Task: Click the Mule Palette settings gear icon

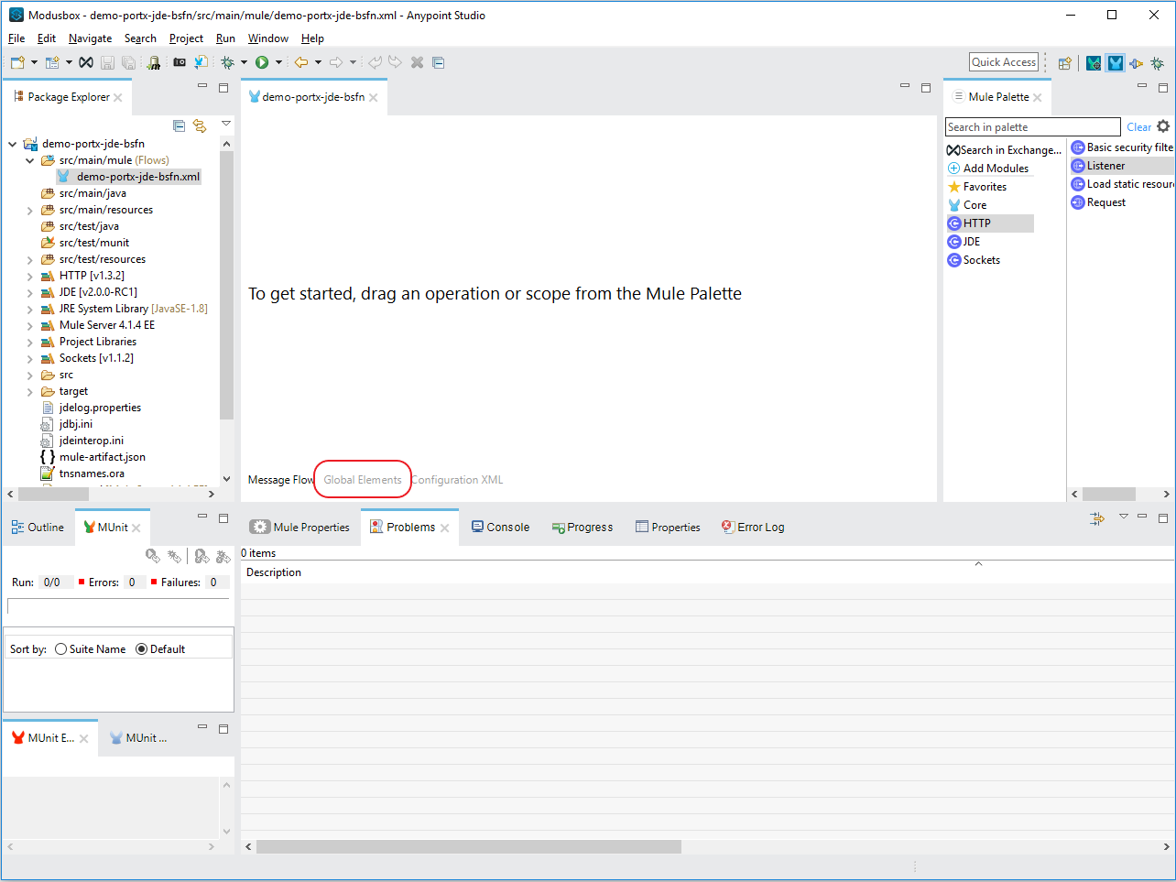Action: [x=1163, y=126]
